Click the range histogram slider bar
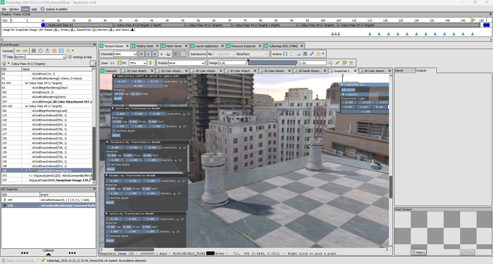The height and width of the screenshot is (264, 493). [x=272, y=63]
